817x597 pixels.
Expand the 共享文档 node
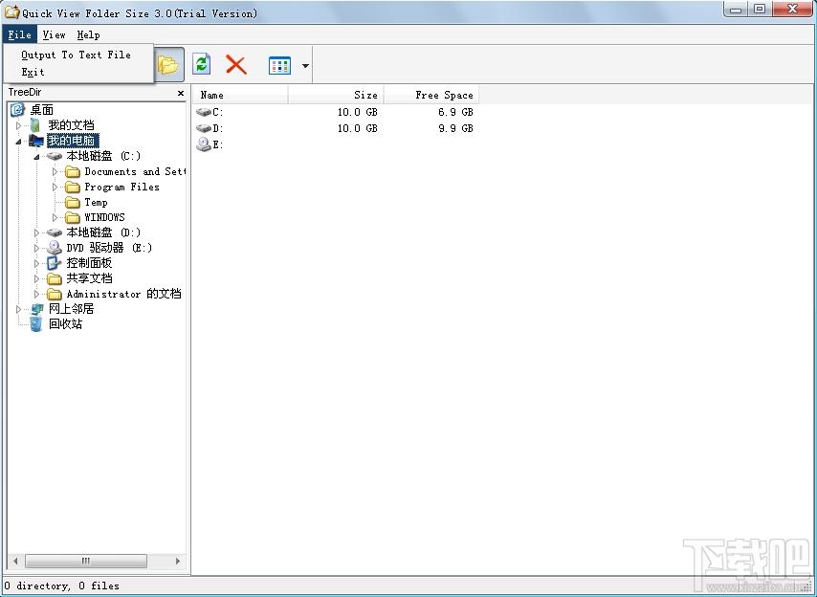click(36, 278)
